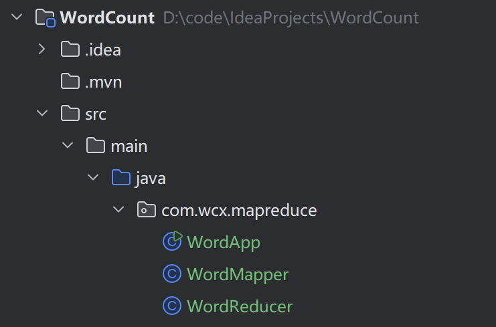This screenshot has height=327, width=496.
Task: Open the WordReducer class file
Action: click(240, 306)
